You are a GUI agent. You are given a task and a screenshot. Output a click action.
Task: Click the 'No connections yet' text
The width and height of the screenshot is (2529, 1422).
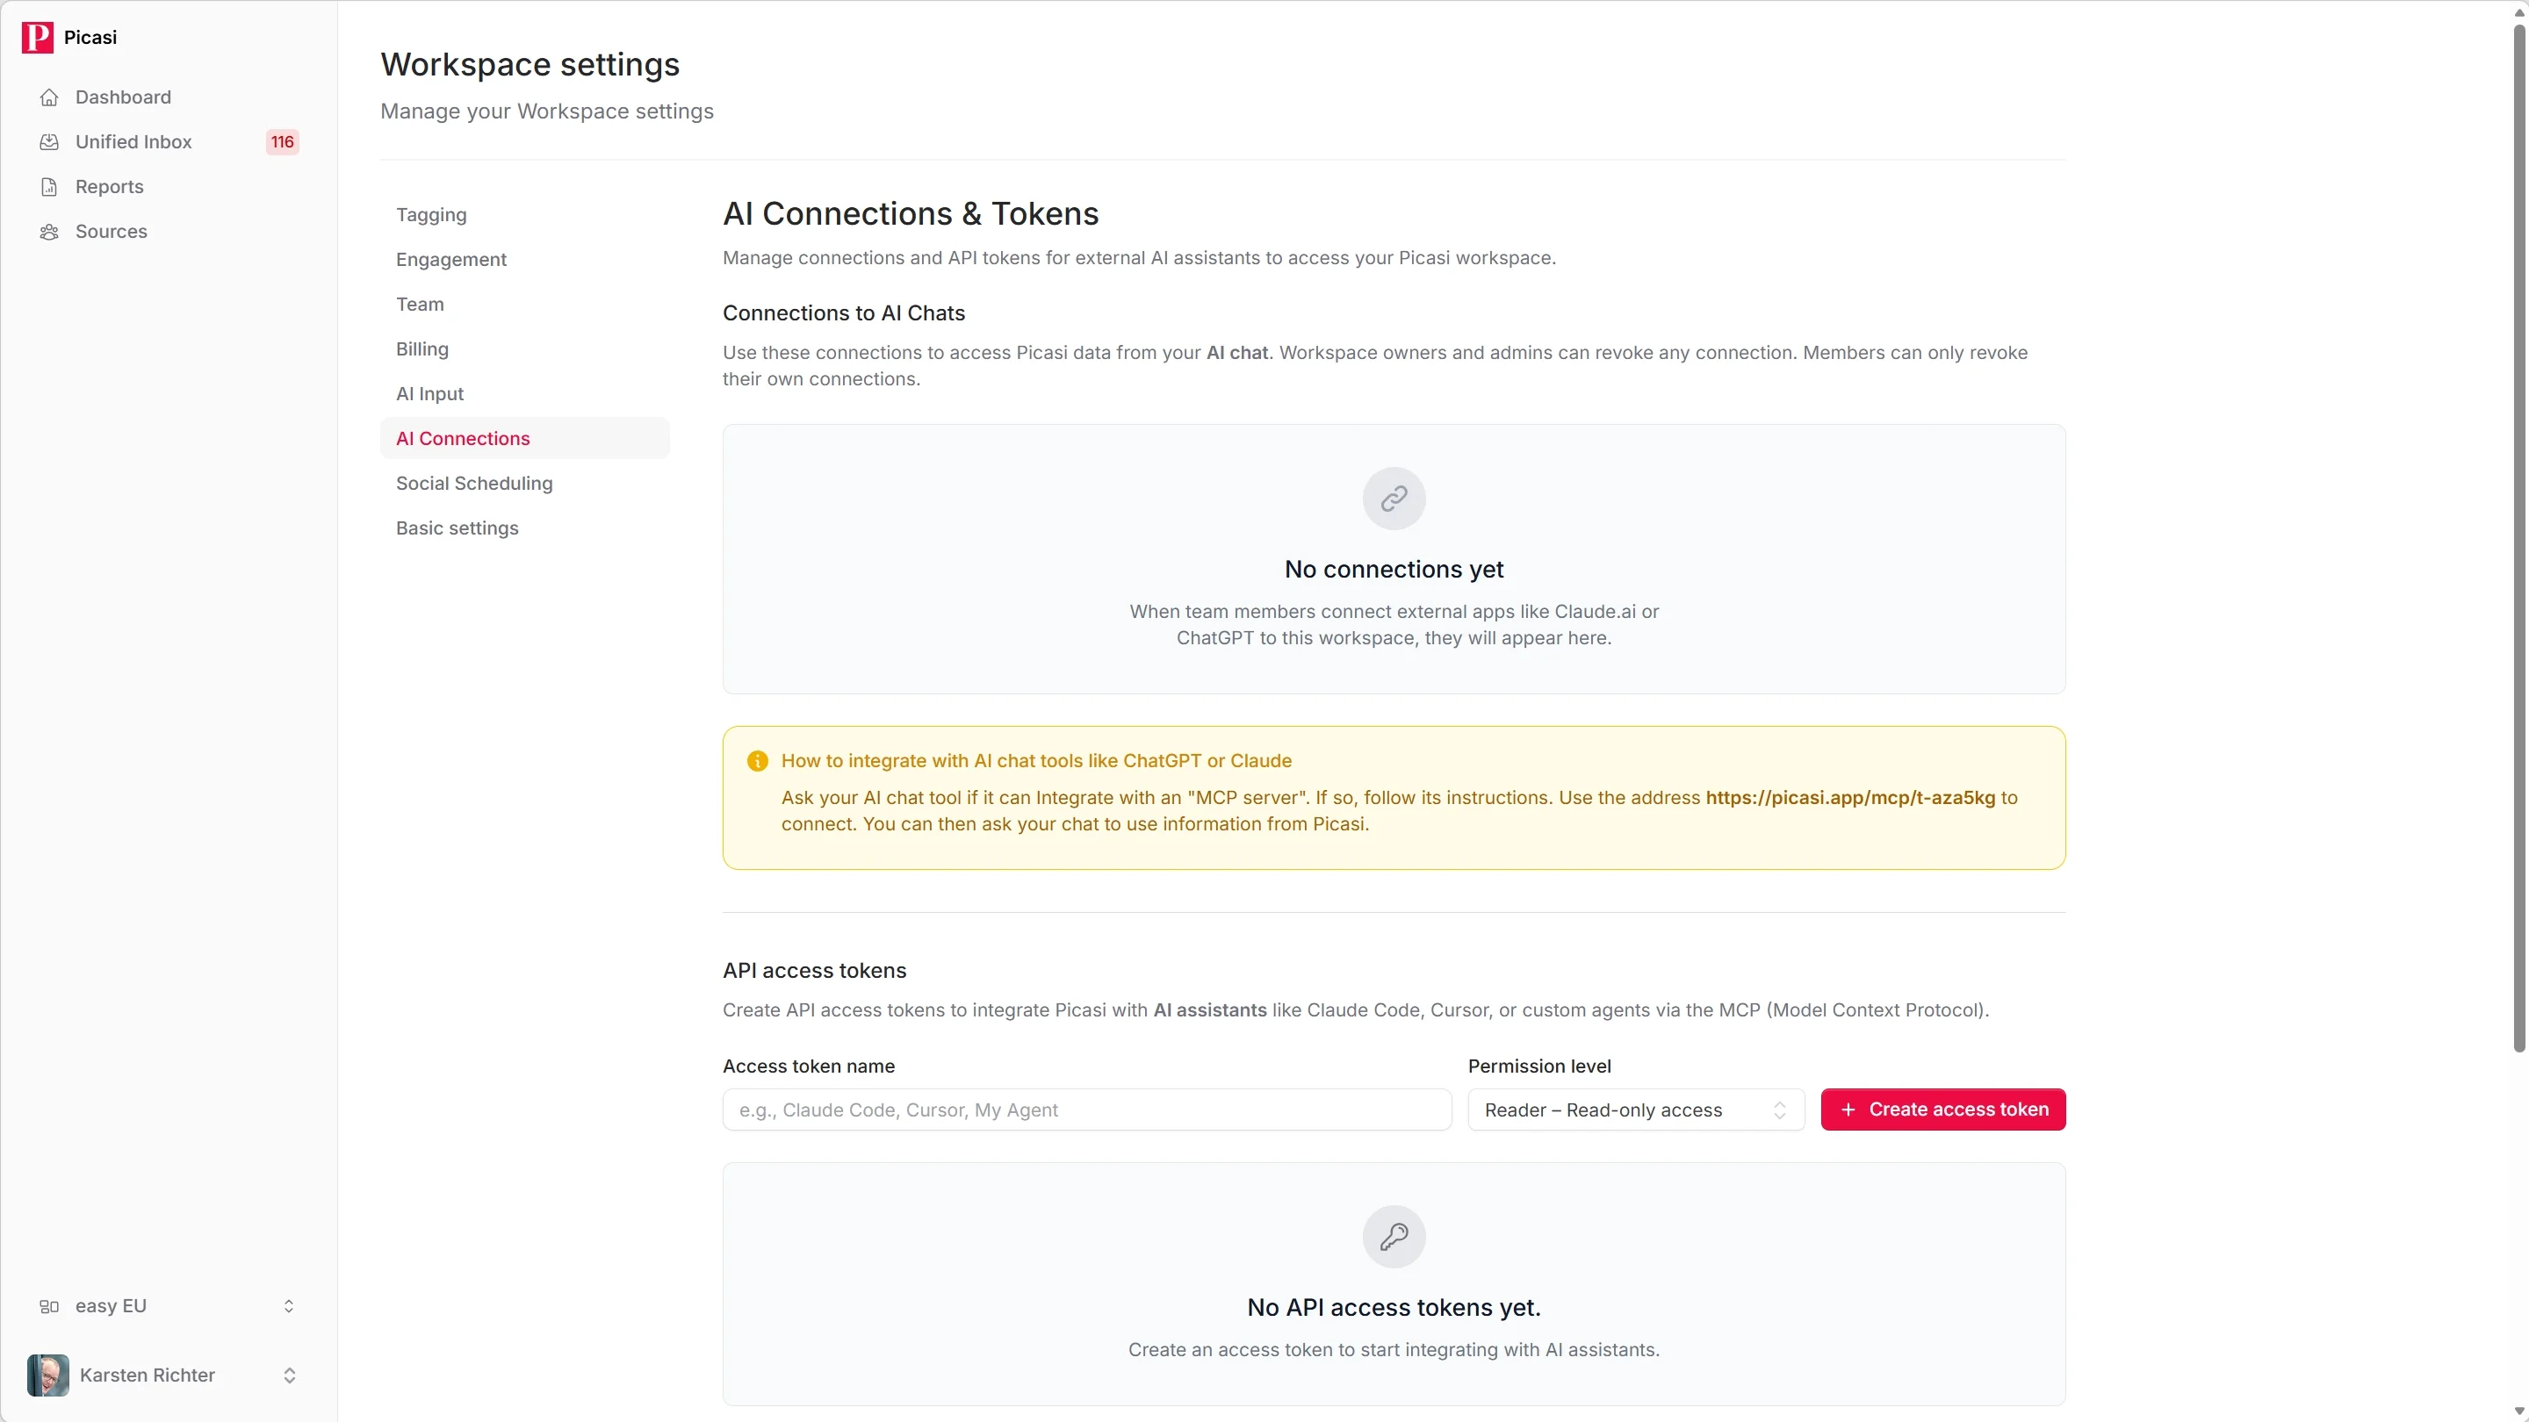click(1394, 569)
